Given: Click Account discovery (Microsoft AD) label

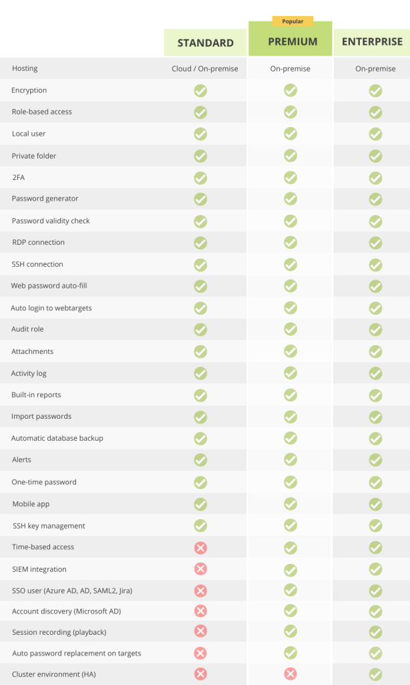Looking at the screenshot, I should point(66,611).
